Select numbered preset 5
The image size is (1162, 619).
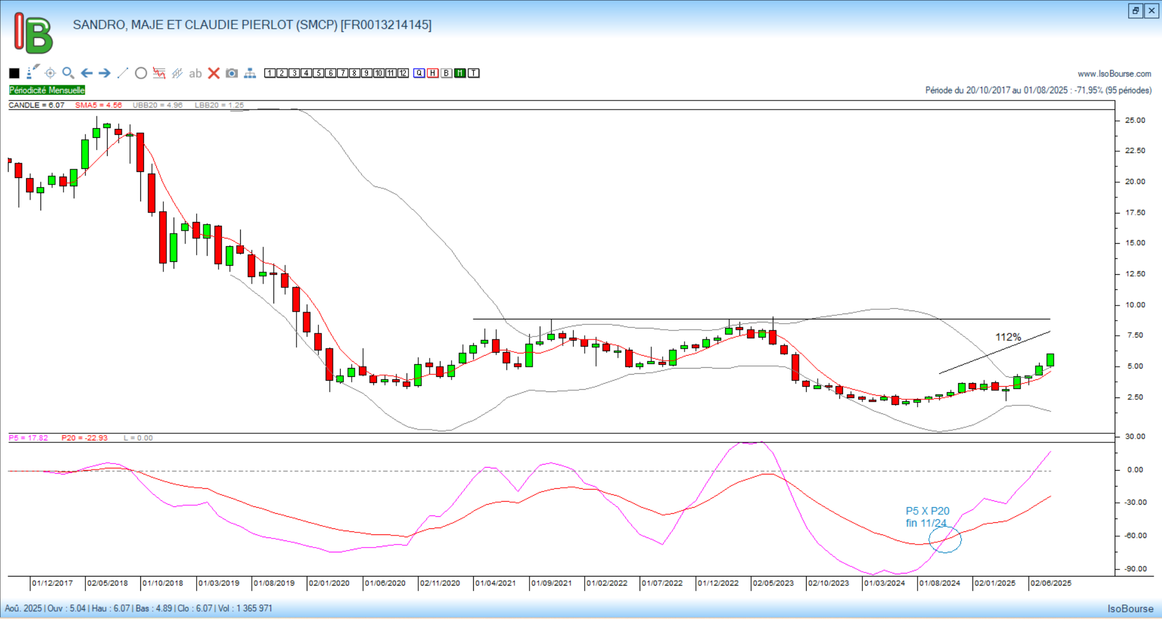coord(318,73)
